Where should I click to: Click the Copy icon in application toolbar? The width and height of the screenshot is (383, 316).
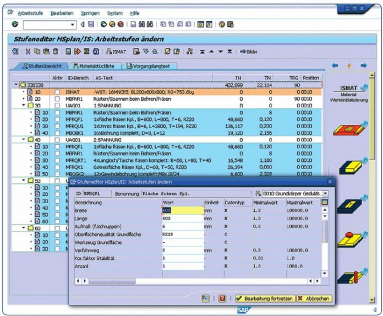tap(37, 52)
